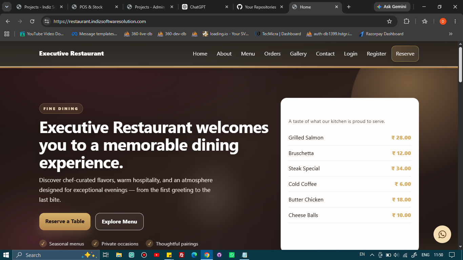Image resolution: width=463 pixels, height=260 pixels.
Task: Close the POS & Stock tab
Action: pyautogui.click(x=117, y=7)
